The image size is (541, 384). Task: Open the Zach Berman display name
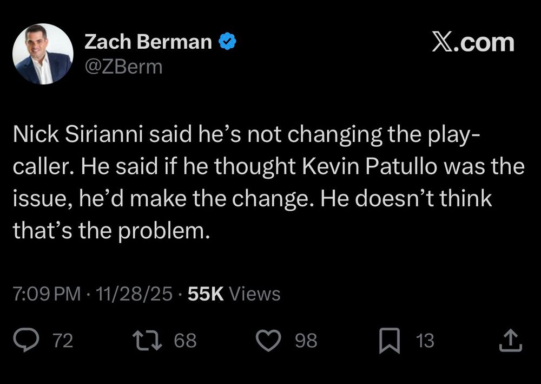point(148,42)
